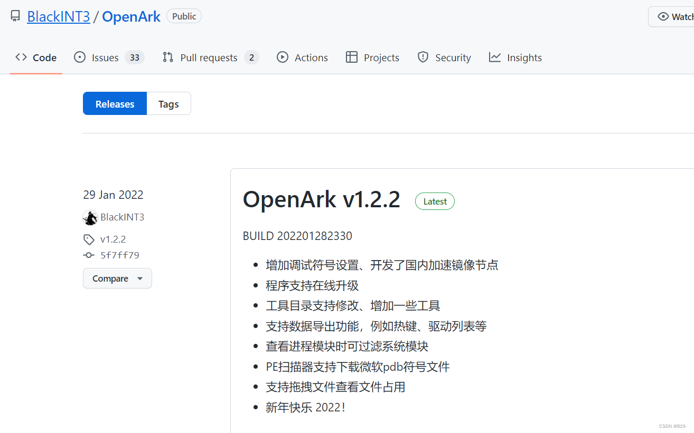Click the Issues circle-dot icon
The image size is (694, 433).
tap(80, 57)
